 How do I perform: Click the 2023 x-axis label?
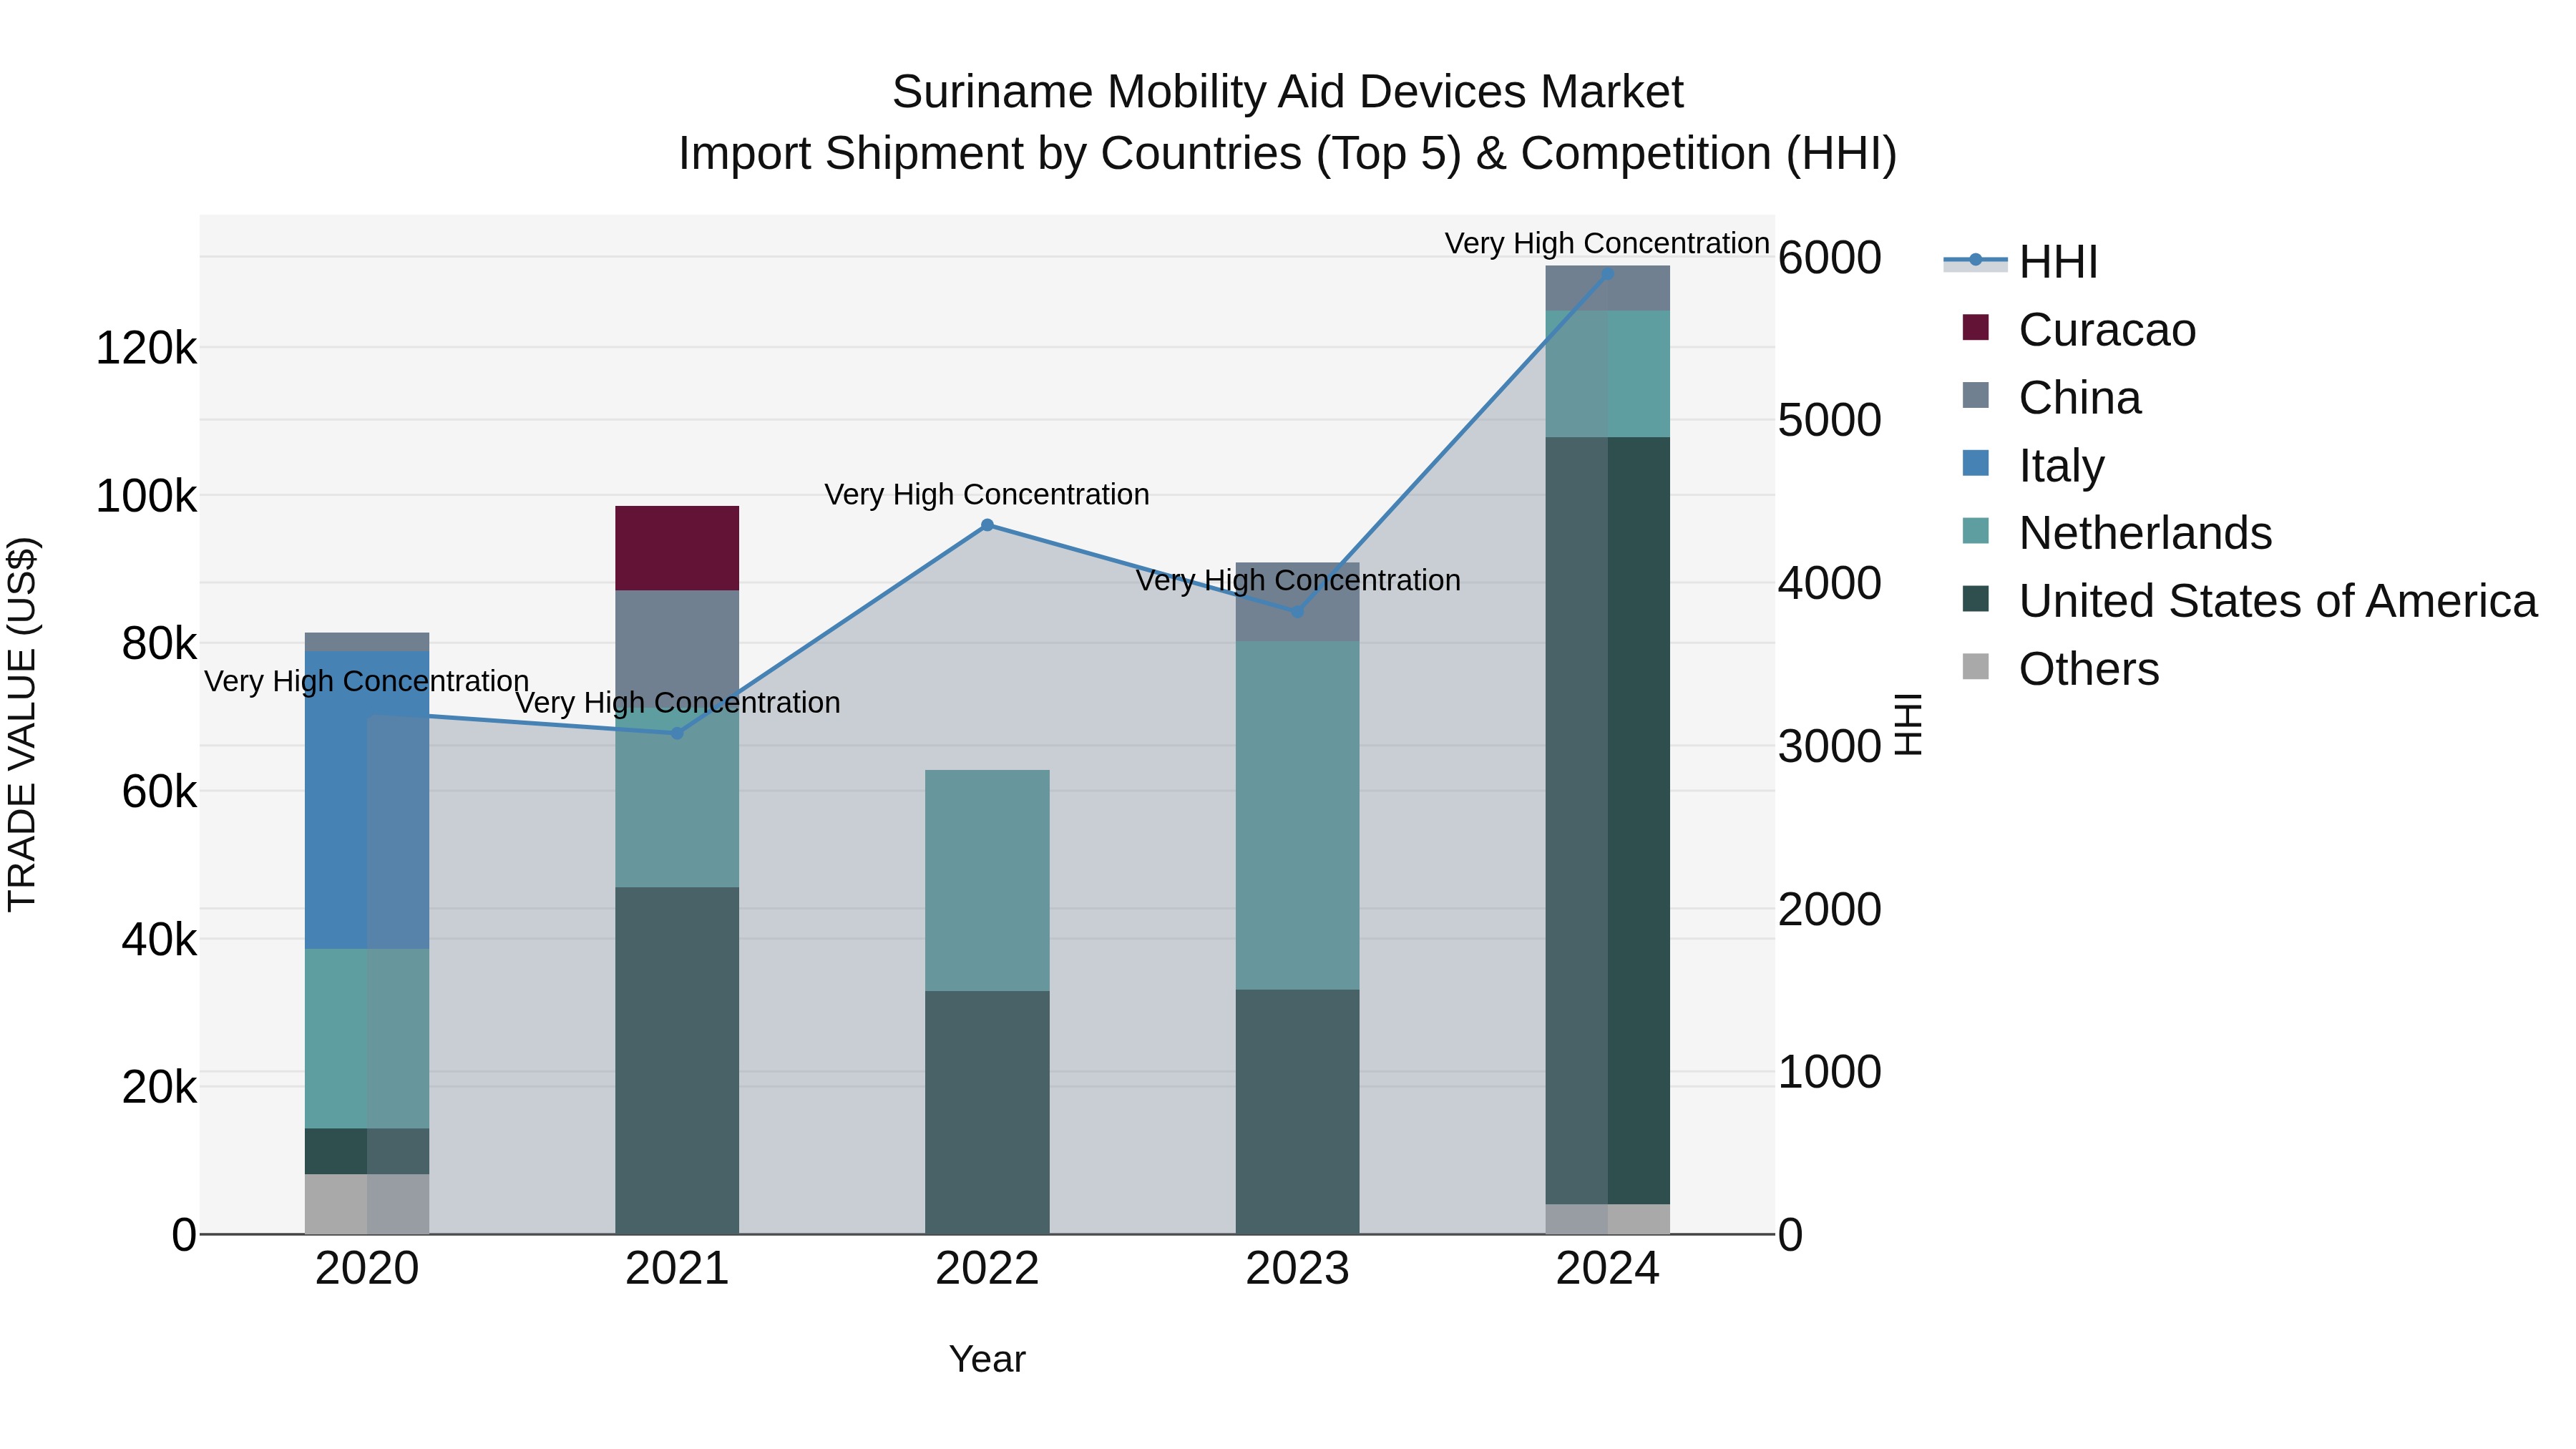[1298, 1269]
